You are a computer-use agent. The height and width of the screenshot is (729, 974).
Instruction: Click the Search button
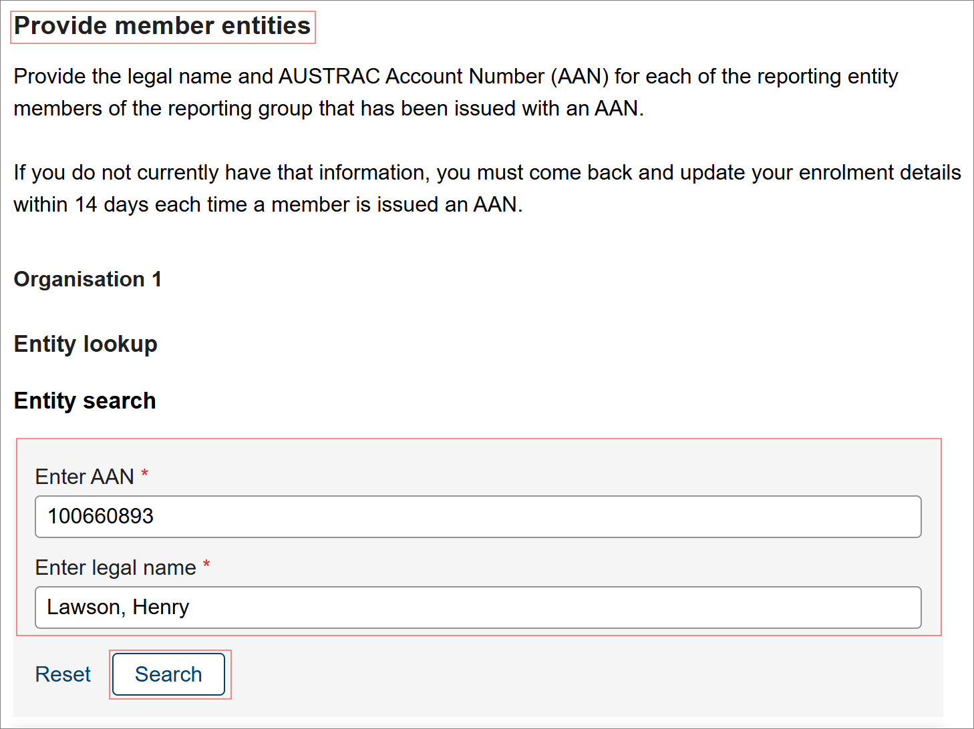point(168,674)
